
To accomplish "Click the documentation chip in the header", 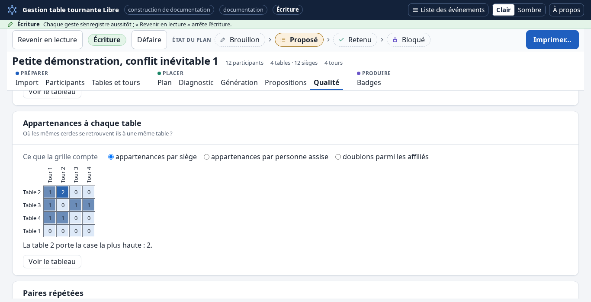I will click(243, 10).
